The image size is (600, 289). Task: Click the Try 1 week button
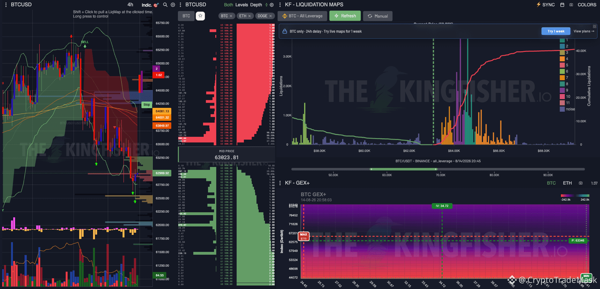click(x=556, y=31)
